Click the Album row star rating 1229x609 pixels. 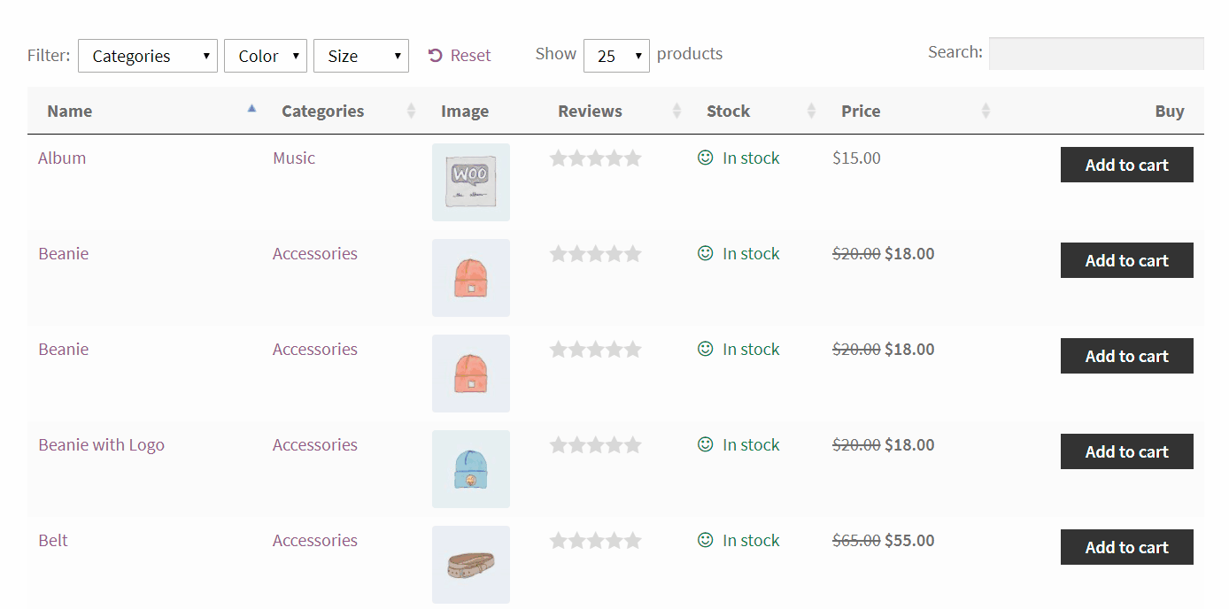[x=595, y=158]
